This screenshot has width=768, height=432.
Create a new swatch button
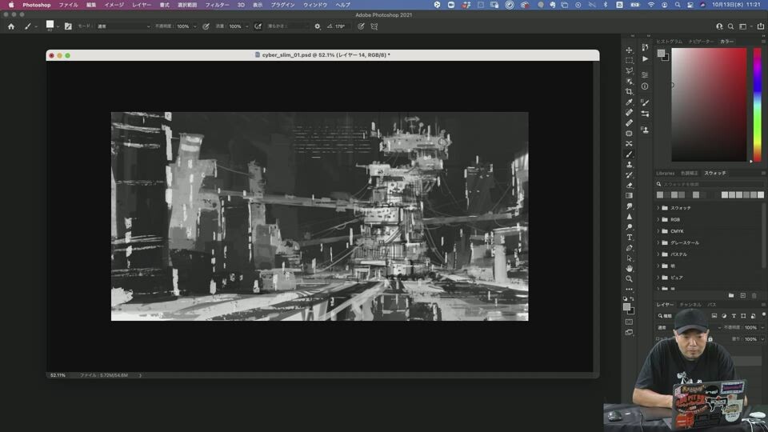(742, 296)
